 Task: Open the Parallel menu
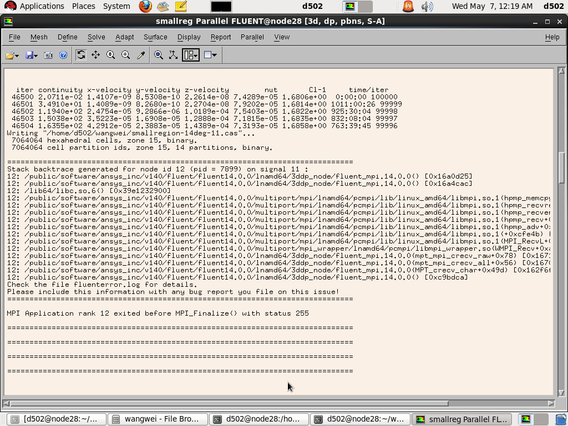coord(252,37)
